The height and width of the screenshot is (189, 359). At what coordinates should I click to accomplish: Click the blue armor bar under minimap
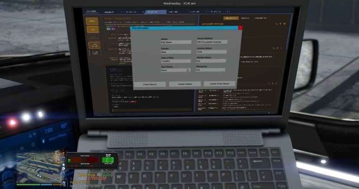point(46,184)
